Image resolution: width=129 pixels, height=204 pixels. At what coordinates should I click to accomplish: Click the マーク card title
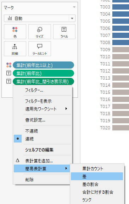pos(9,7)
